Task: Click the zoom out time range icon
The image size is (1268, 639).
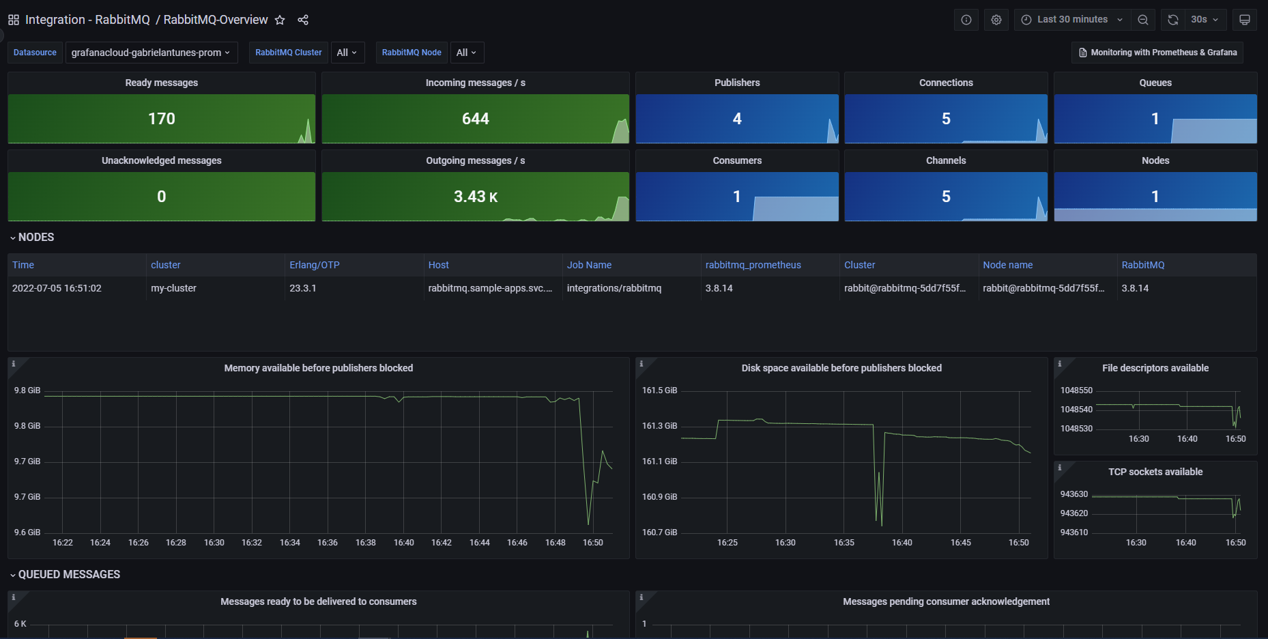Action: [1142, 20]
